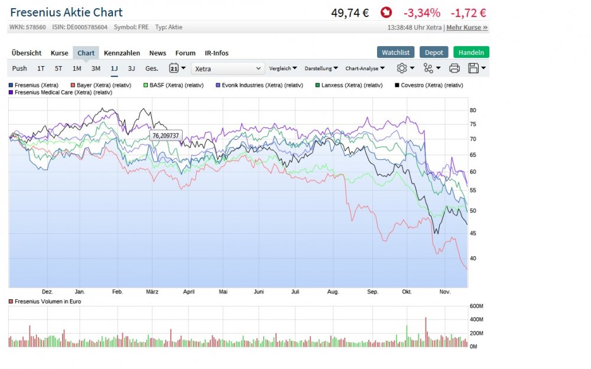Click the red price-down arrow icon

tap(385, 13)
